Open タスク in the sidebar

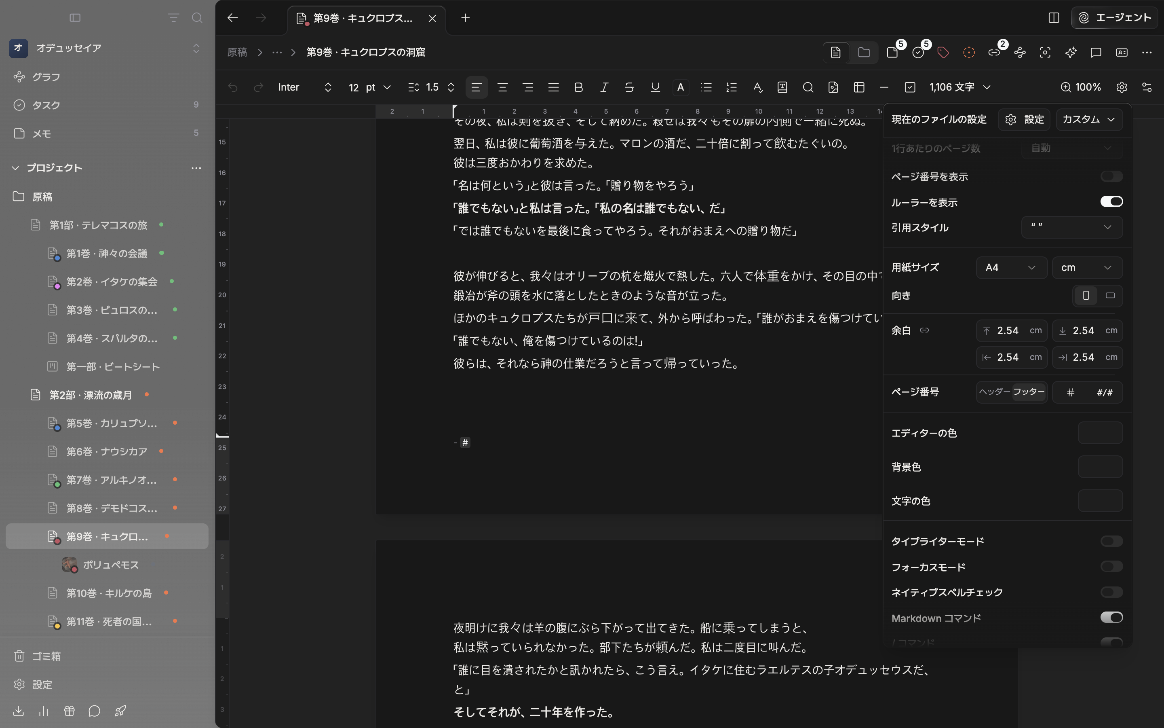(x=107, y=105)
